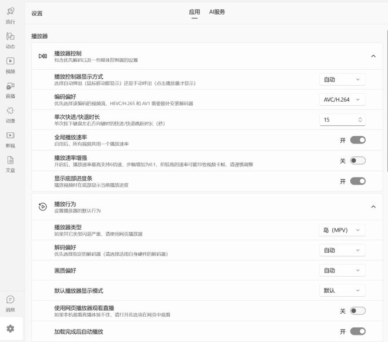388x342 pixels.
Task: Click the 默认播放器显示模式 label
Action: [x=79, y=291]
